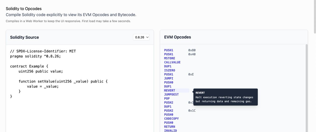Select the CODECOPY opcode
This screenshot has width=316, height=132.
pyautogui.click(x=171, y=119)
